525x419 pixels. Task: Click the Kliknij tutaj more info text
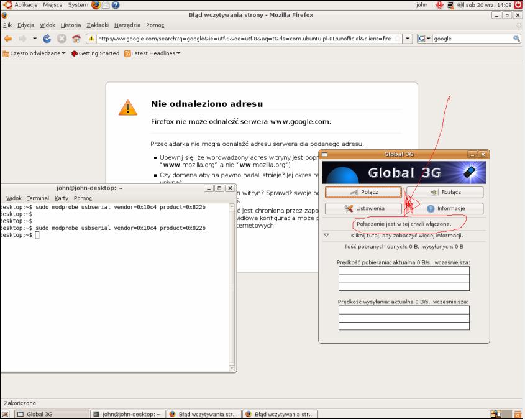coord(407,236)
